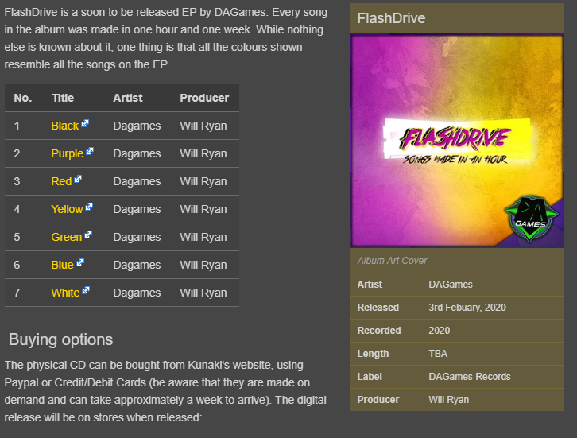Click the 'Buying options' section heading
This screenshot has height=438, width=577.
60,339
